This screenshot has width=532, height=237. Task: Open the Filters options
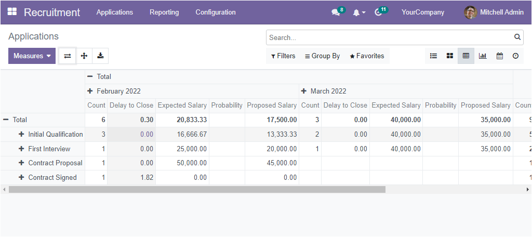(x=283, y=56)
